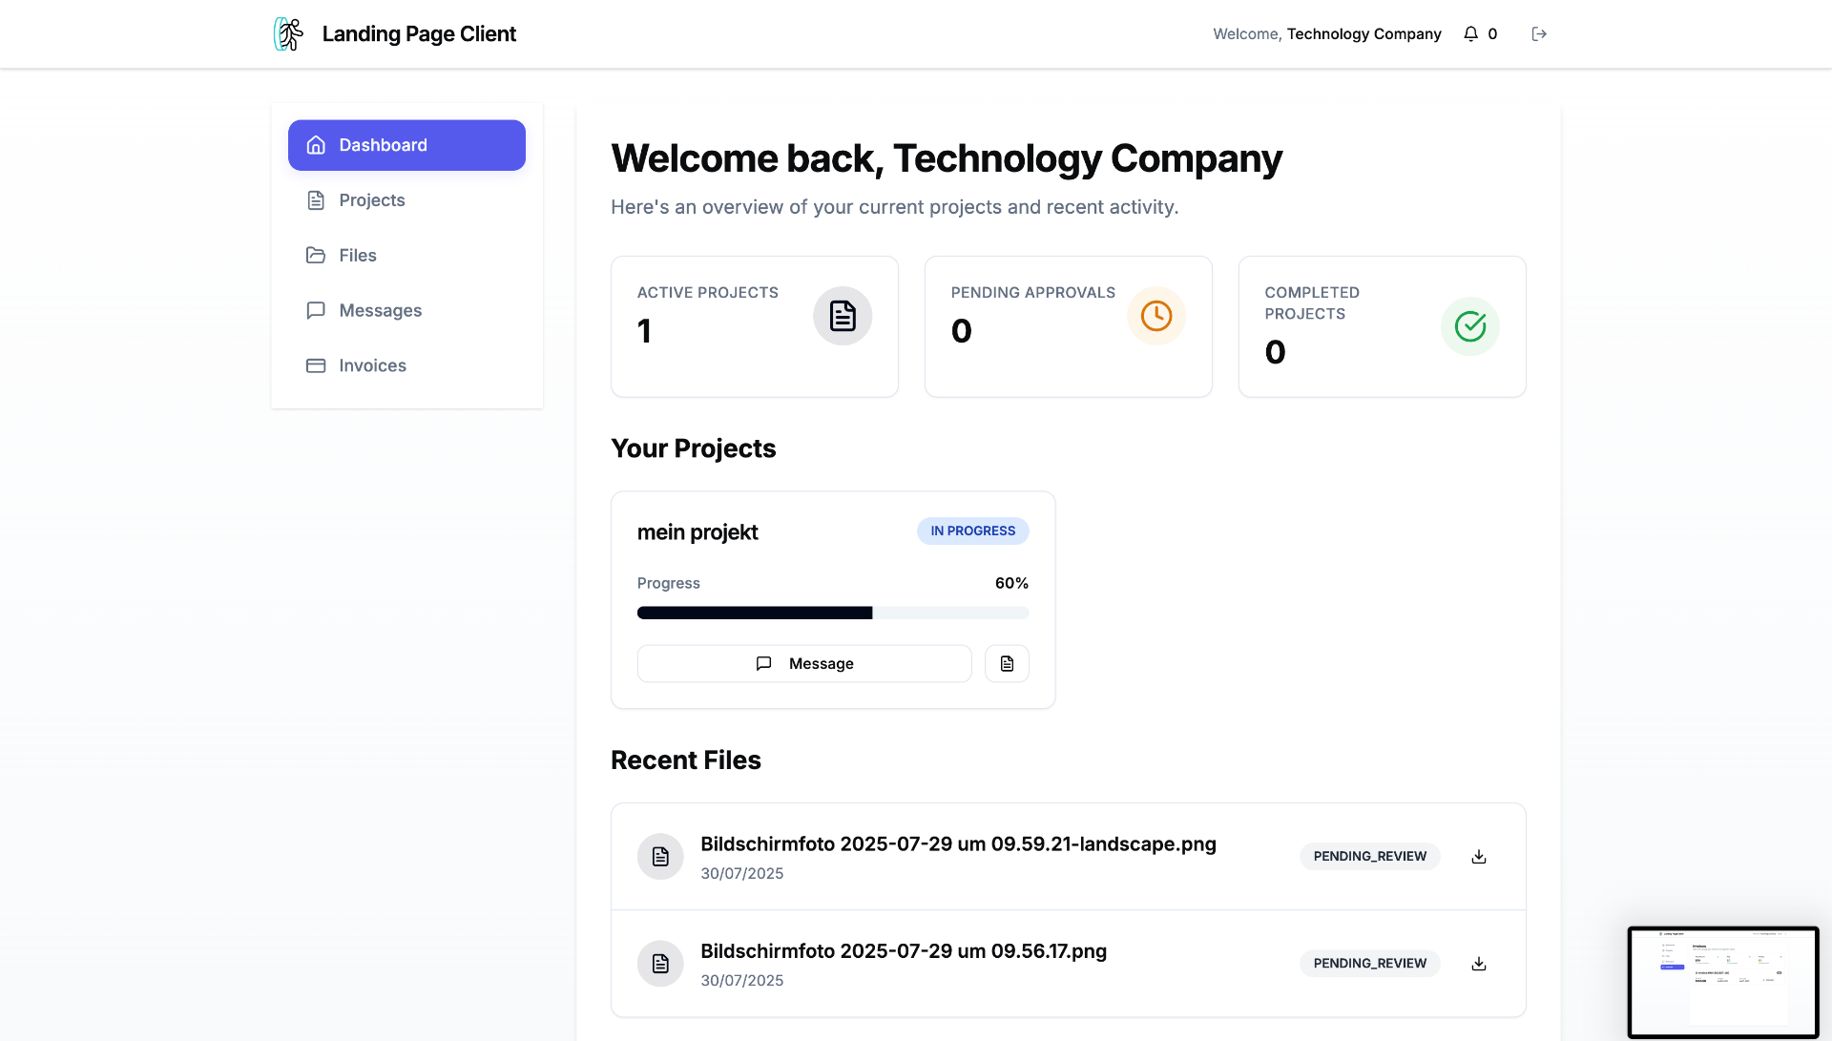1832x1041 pixels.
Task: Click the notification bell icon
Action: tap(1469, 33)
